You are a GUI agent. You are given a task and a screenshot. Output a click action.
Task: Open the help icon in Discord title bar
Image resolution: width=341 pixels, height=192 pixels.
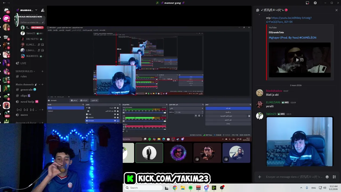pyautogui.click(x=315, y=3)
